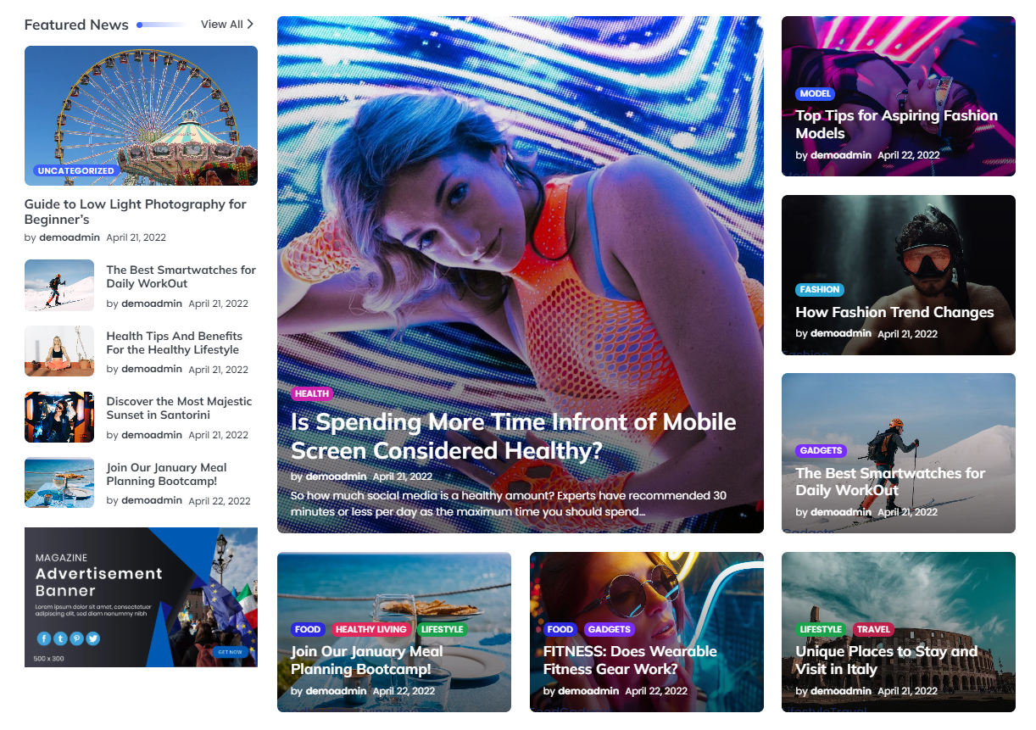1036x730 pixels.
Task: Click the Twitter bird icon in banner
Action: coord(92,638)
